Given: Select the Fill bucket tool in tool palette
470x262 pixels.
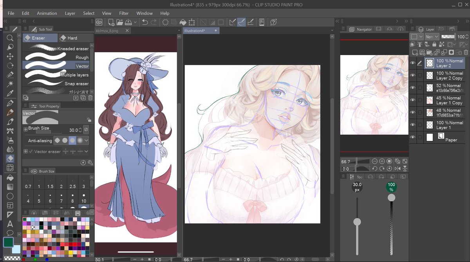Looking at the screenshot, I should tap(10, 177).
